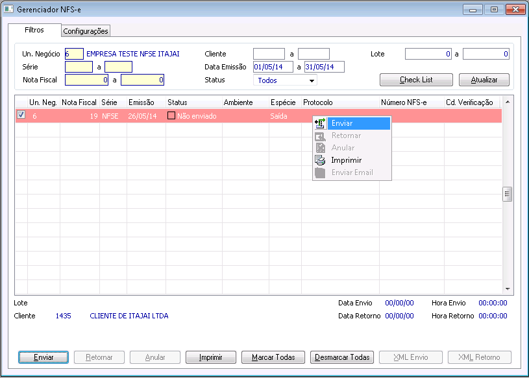This screenshot has width=529, height=378.
Task: Focus the first Cliente input field
Action: tap(269, 54)
